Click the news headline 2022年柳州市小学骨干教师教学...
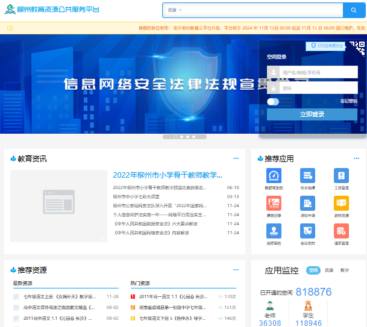The image size is (367, 327). [x=168, y=175]
